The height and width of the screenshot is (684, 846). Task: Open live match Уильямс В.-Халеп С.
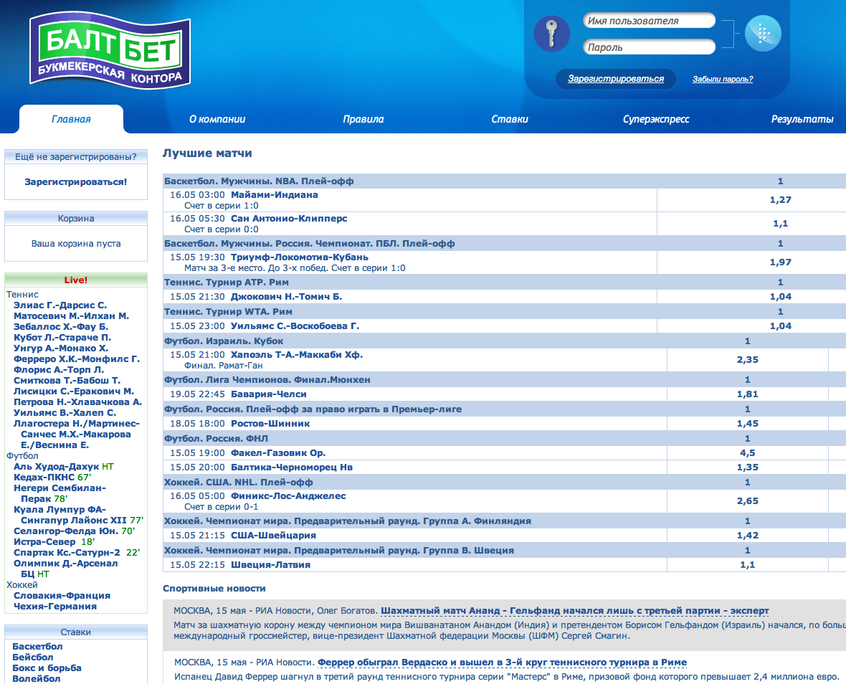coord(65,413)
